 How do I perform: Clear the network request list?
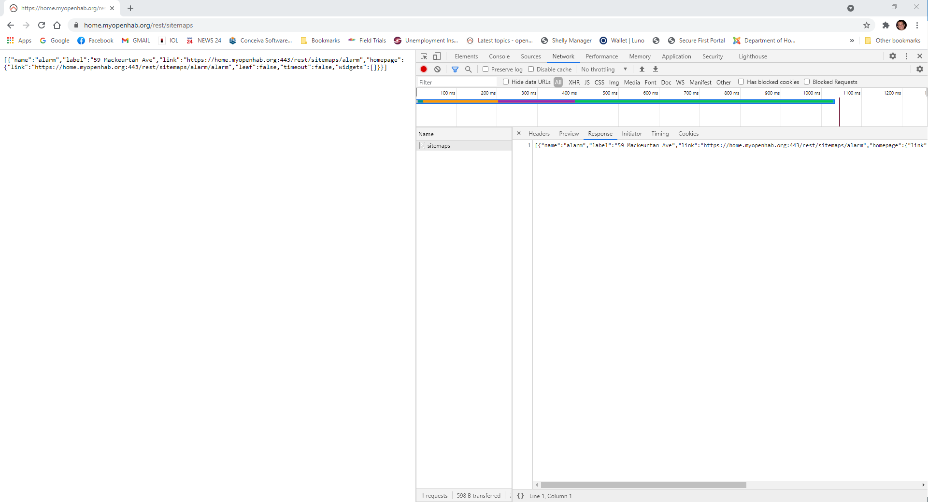click(x=438, y=69)
